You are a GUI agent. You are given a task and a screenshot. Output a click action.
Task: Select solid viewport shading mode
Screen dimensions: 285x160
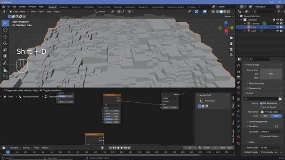(221, 12)
